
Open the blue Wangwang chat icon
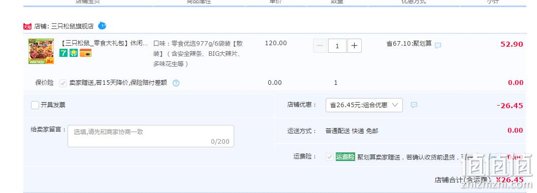(102, 25)
